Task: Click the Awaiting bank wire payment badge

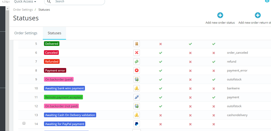Action: point(64,88)
